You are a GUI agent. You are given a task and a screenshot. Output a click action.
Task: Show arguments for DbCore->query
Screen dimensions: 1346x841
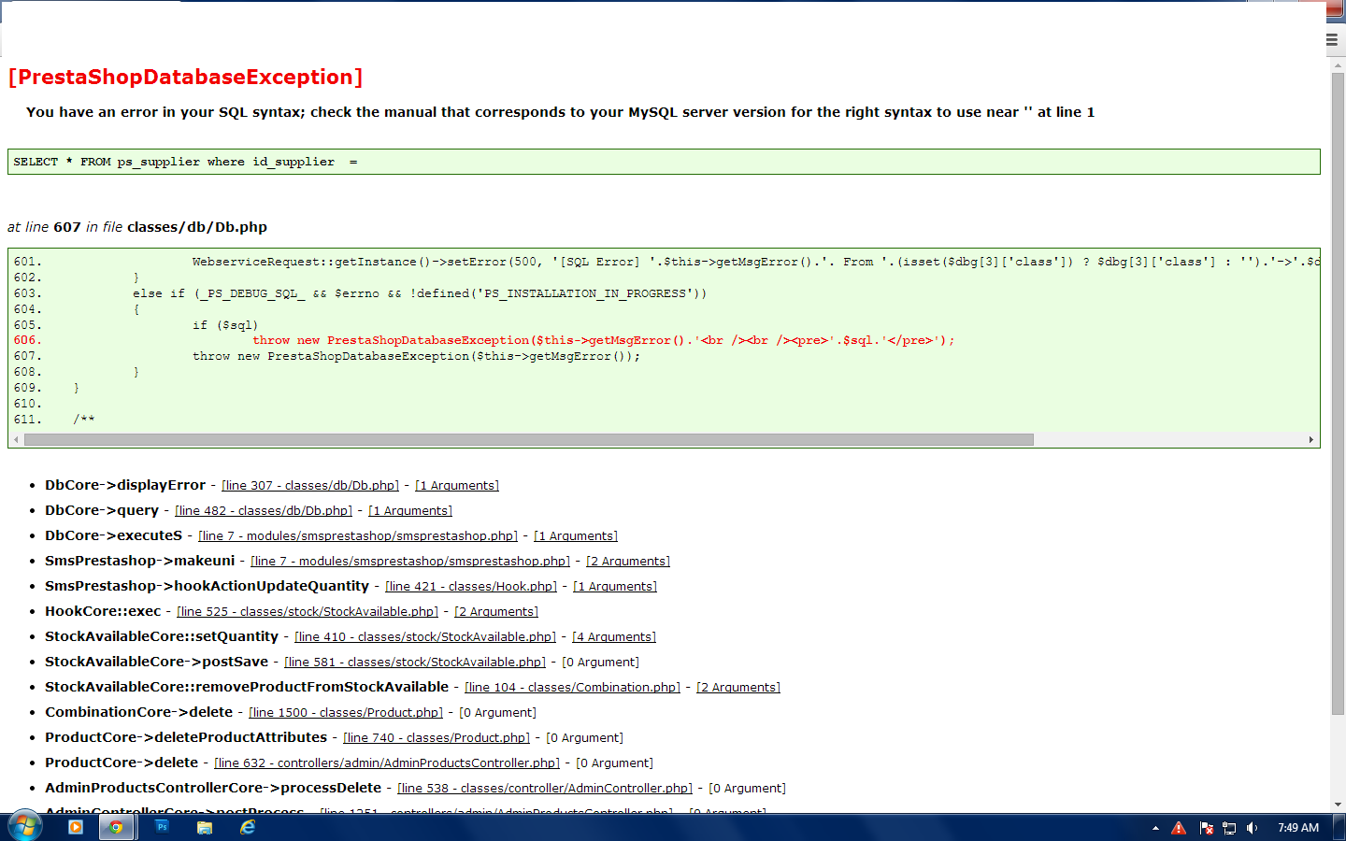point(410,511)
